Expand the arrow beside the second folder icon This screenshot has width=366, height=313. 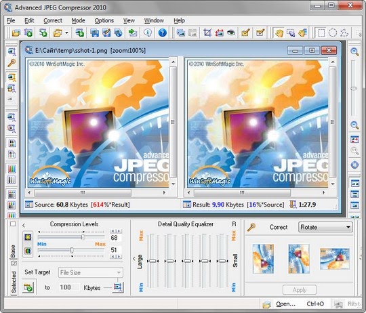(66, 33)
